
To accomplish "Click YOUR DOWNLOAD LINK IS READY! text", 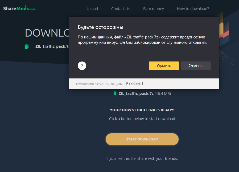I will [142, 110].
